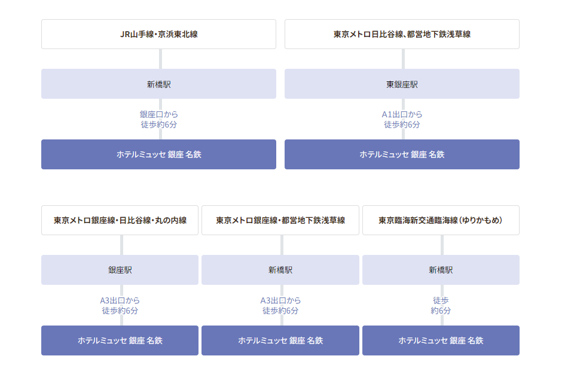This screenshot has width=574, height=371.
Task: Click ホテルミュッセ 銀座 名鉄 under ゆりかもめ route
Action: pyautogui.click(x=441, y=340)
